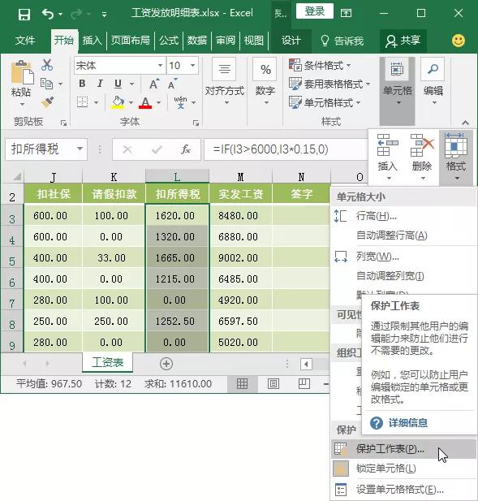Apply yellow fill color bucket
478x501 pixels.
[118, 102]
